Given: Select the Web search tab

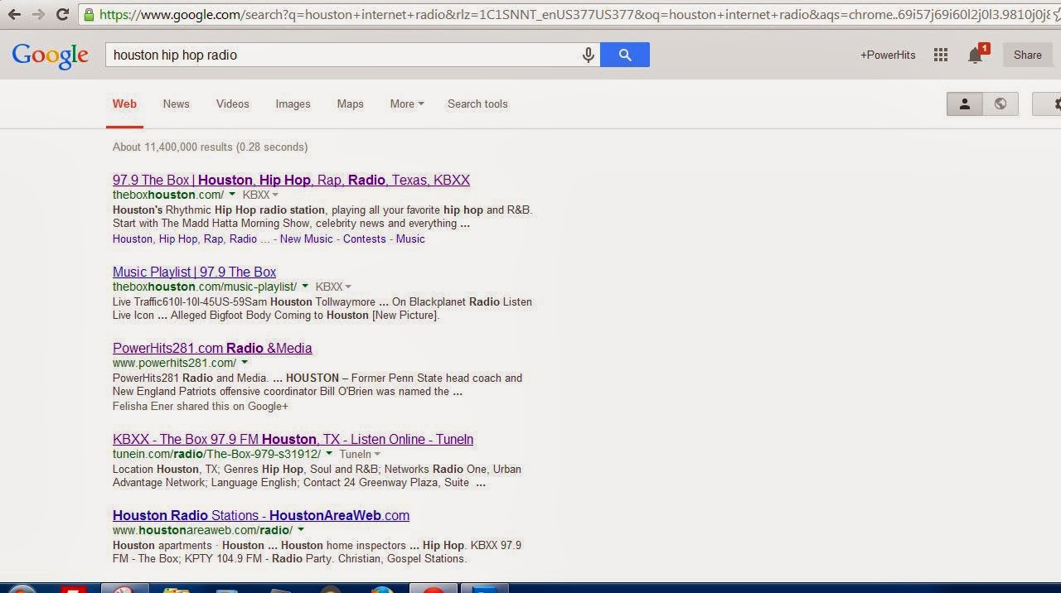Looking at the screenshot, I should coord(124,104).
